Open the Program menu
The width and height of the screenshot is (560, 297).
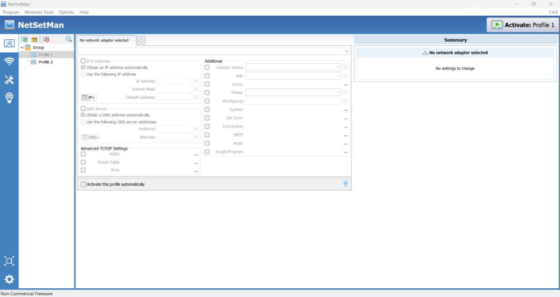point(11,12)
